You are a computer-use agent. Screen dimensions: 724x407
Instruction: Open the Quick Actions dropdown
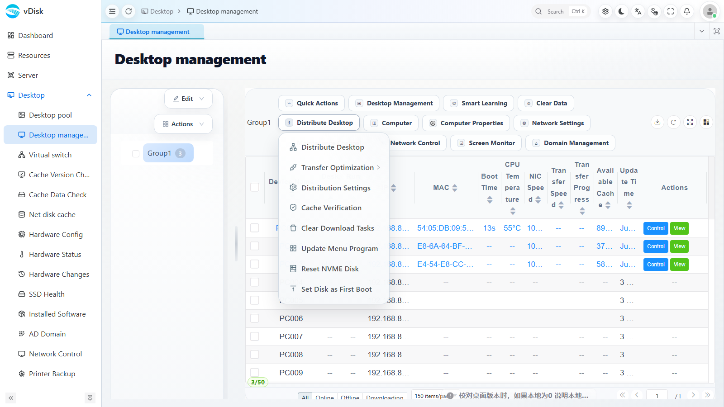(311, 103)
